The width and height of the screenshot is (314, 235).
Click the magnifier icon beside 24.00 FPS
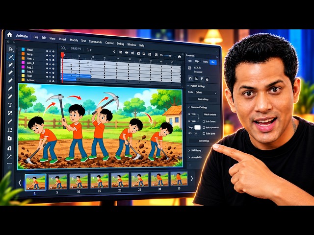pos(63,48)
